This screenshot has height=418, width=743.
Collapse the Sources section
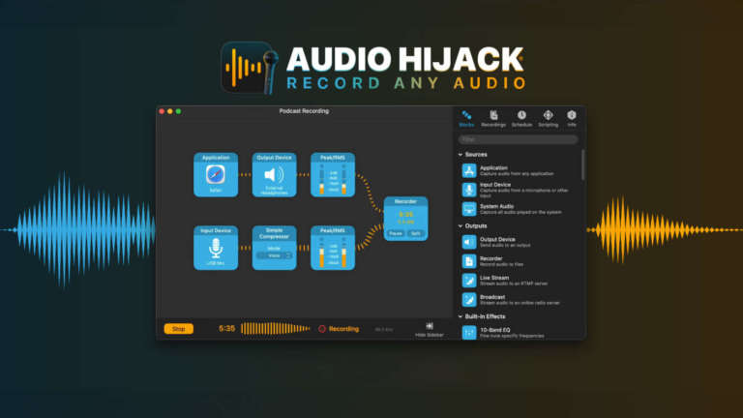(x=461, y=155)
